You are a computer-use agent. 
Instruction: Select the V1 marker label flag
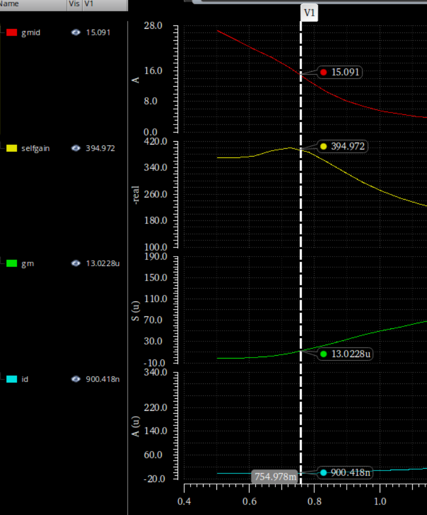tap(309, 13)
